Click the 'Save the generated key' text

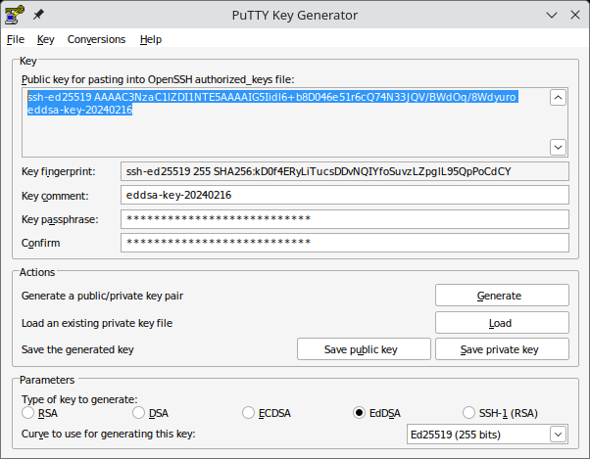tap(77, 349)
